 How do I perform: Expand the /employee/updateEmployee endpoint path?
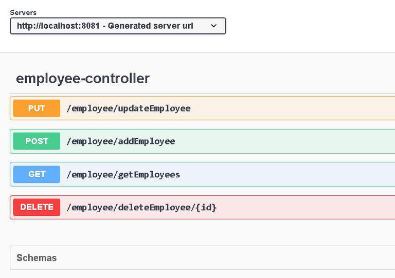[x=129, y=108]
